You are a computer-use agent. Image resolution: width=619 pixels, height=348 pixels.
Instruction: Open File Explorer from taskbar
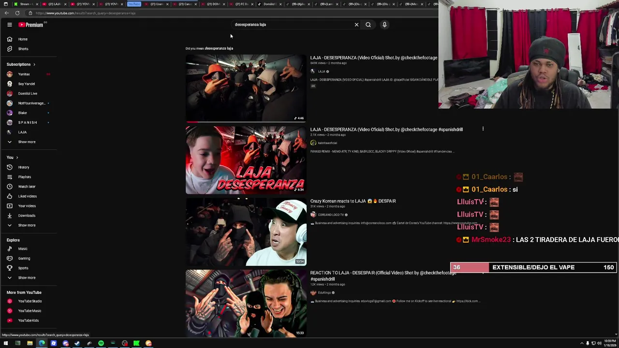[x=29, y=344]
